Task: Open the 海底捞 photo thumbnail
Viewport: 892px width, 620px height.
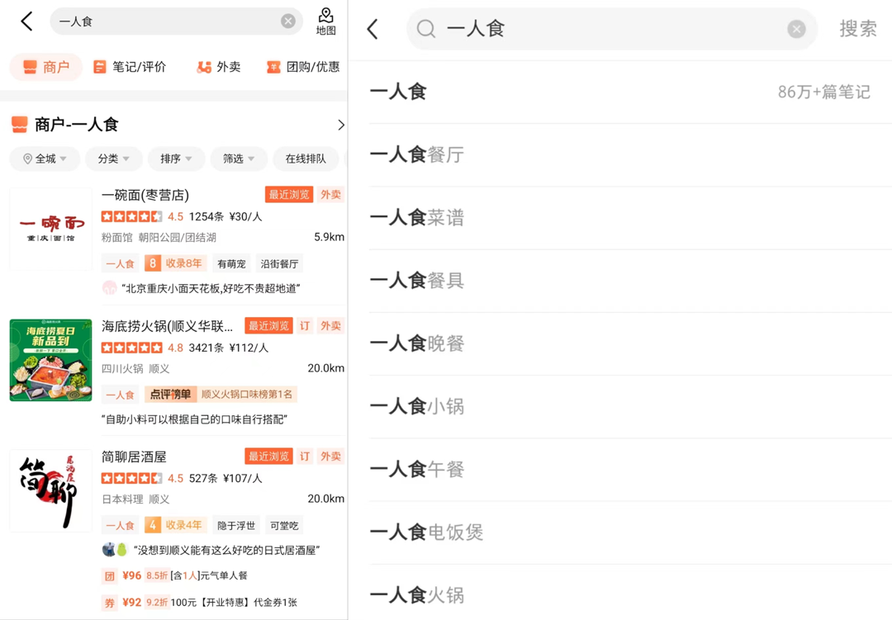Action: point(50,360)
